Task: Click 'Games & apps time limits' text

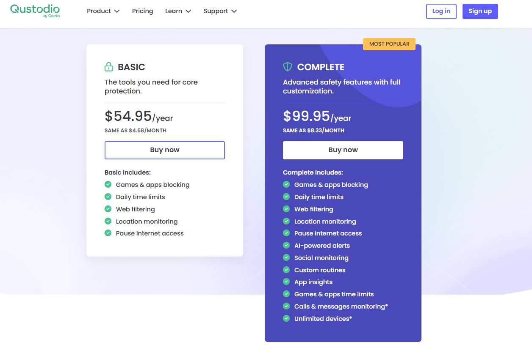Action: (334, 294)
